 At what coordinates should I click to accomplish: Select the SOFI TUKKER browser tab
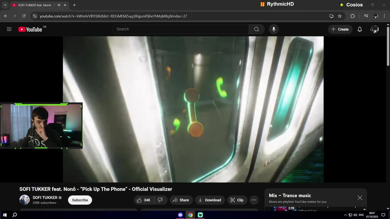[39, 5]
